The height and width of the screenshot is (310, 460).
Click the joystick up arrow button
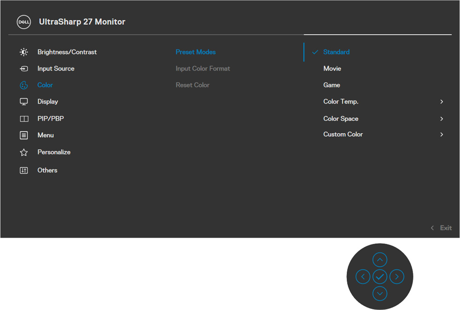379,259
